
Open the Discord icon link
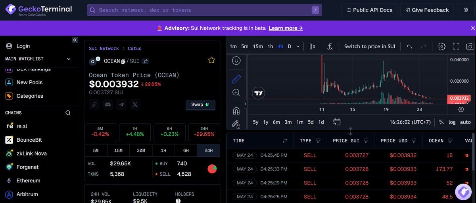tap(107, 105)
